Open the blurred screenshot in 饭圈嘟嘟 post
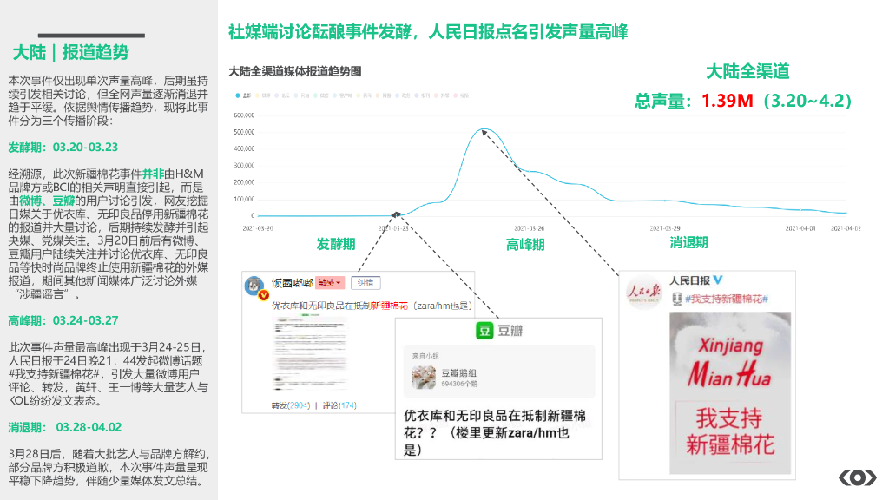Image resolution: width=889 pixels, height=500 pixels. (310, 353)
